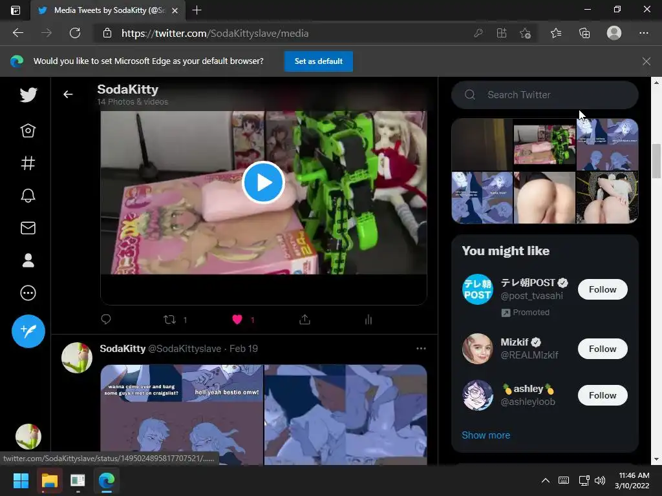This screenshot has width=662, height=496.
Task: Follow Mizkif account
Action: (603, 349)
